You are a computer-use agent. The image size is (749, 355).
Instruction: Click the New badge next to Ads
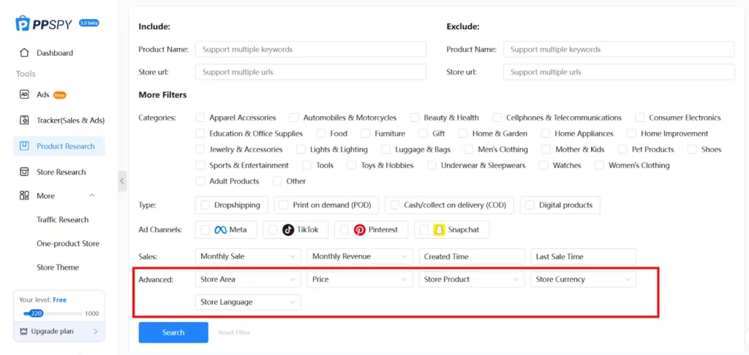tap(60, 95)
